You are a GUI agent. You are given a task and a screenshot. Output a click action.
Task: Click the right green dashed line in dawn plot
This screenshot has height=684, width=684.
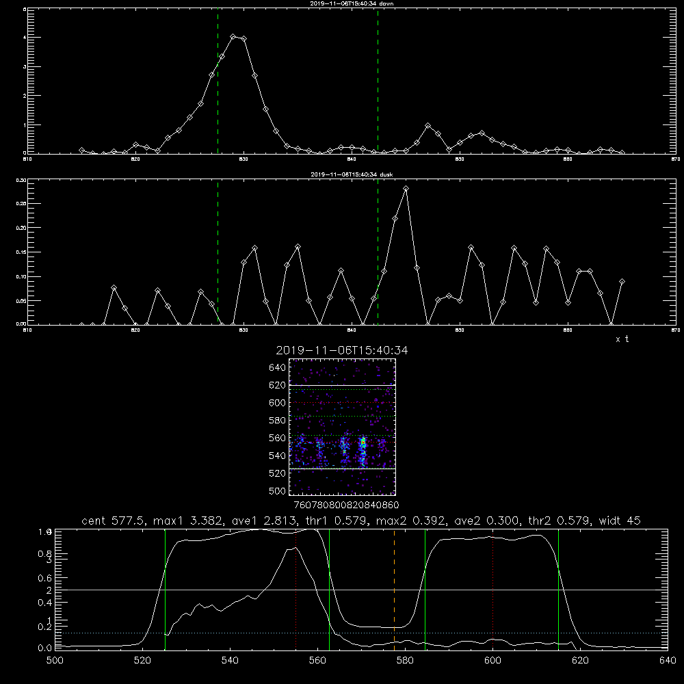coord(378,81)
